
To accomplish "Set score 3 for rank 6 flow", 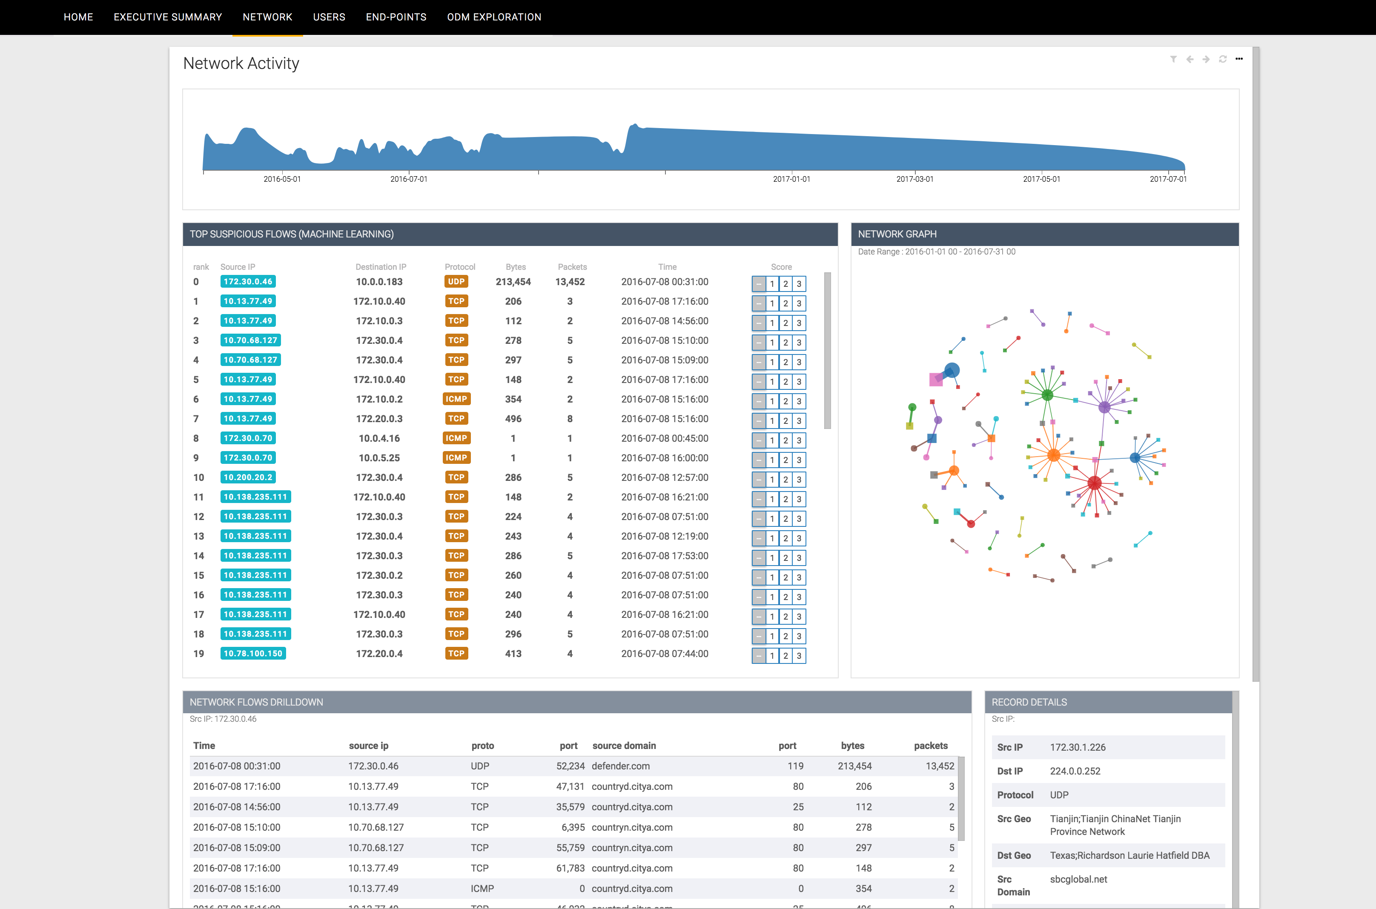I will [798, 401].
